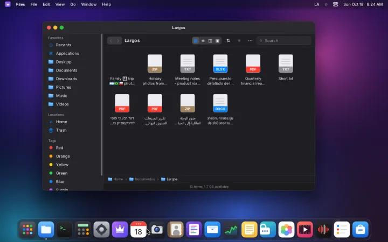Open the Go menu
Viewport: 388px width, 242px height.
(73, 4)
